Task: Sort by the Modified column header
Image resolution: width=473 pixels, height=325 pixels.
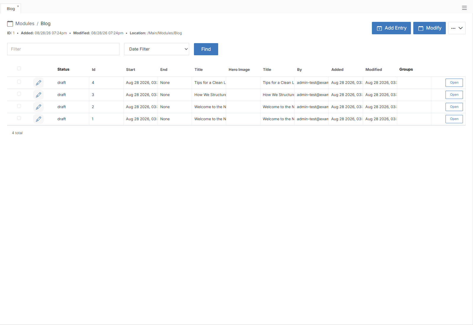Action: click(374, 70)
